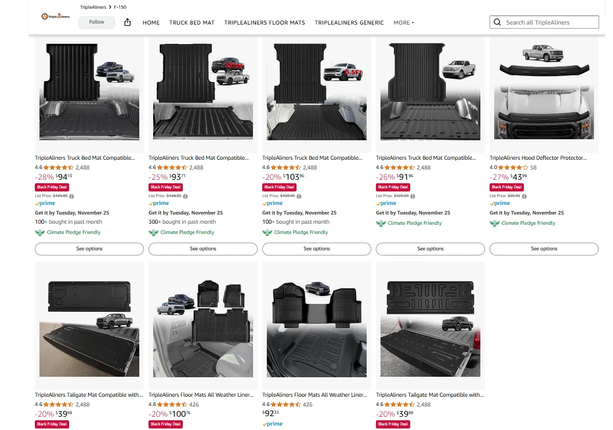Open the HOME store tab
The height and width of the screenshot is (430, 613).
[x=151, y=23]
